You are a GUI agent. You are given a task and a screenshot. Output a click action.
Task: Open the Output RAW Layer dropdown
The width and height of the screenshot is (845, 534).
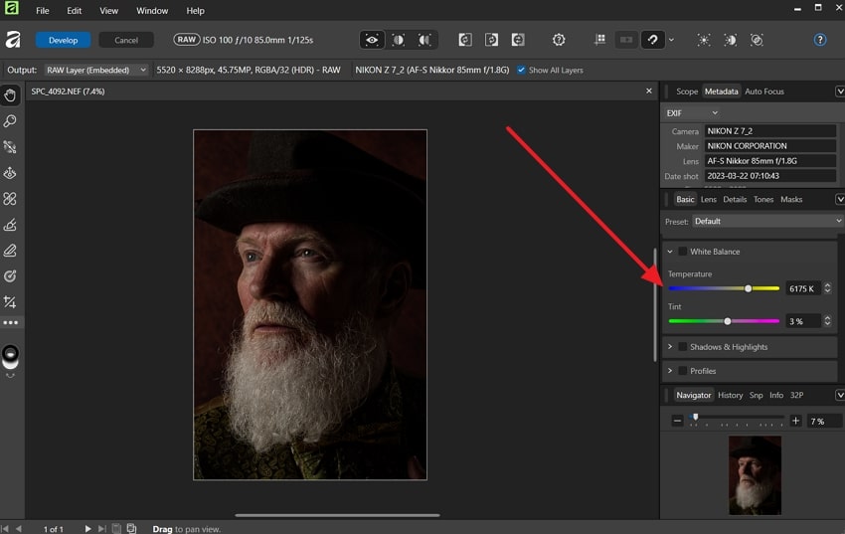pos(95,71)
